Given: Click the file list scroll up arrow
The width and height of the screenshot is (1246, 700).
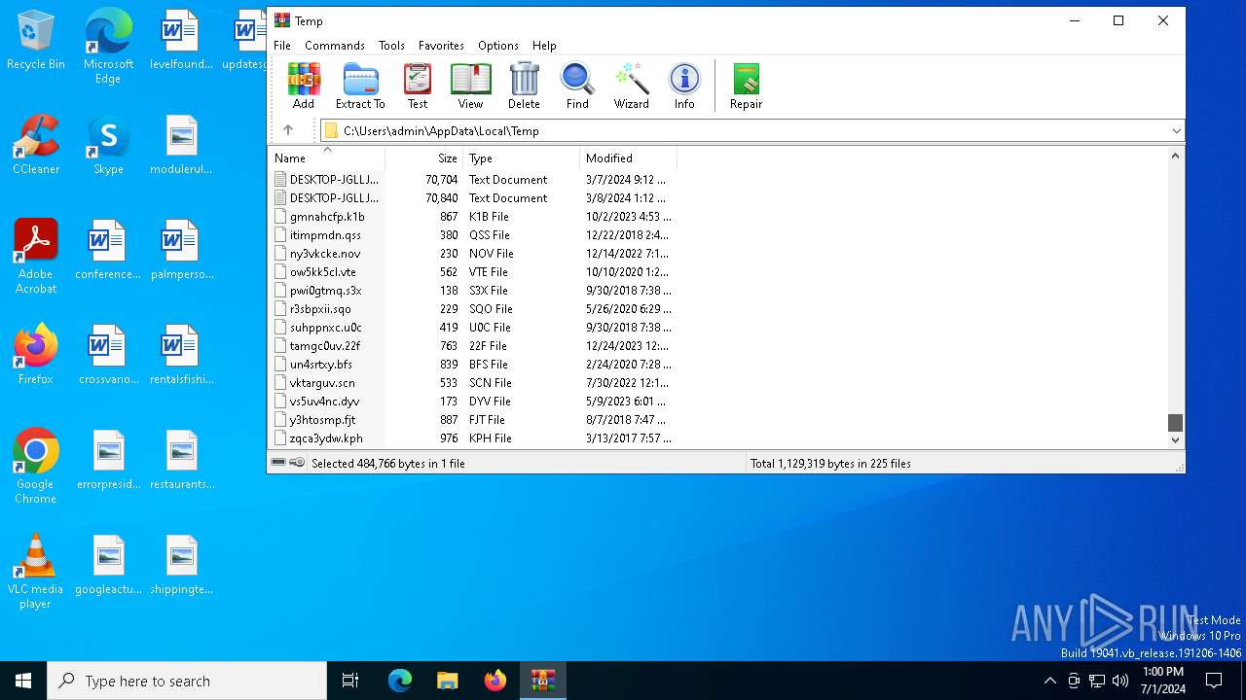Looking at the screenshot, I should 1175,156.
